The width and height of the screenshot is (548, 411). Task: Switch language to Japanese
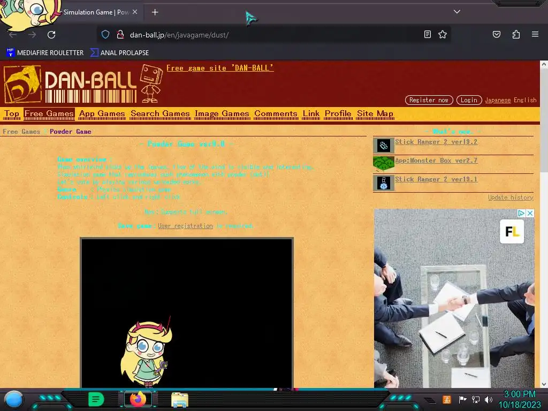coord(498,100)
